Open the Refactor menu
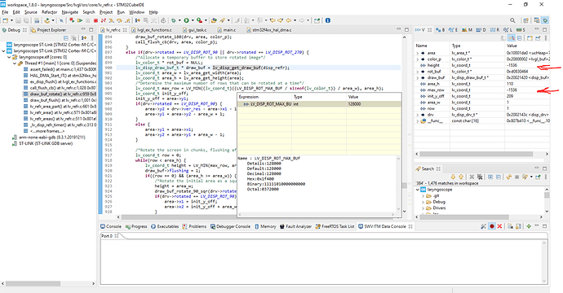The width and height of the screenshot is (563, 293). (50, 12)
